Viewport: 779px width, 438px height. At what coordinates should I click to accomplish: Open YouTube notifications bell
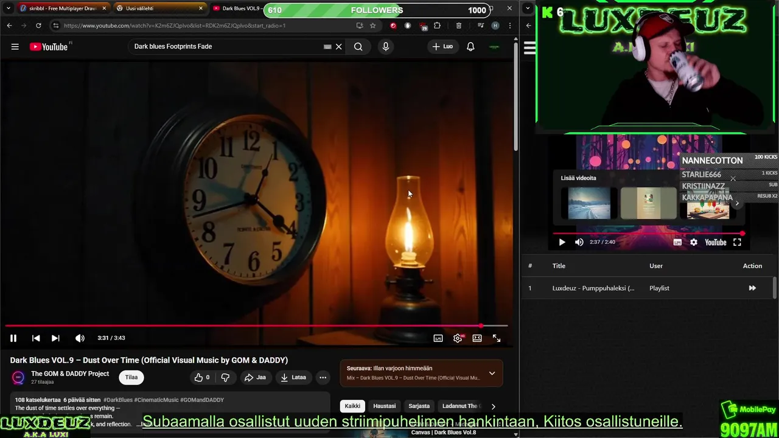pos(470,47)
